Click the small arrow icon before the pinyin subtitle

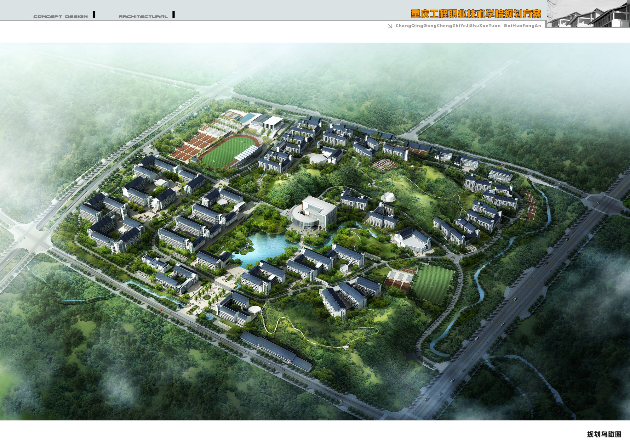[390, 26]
